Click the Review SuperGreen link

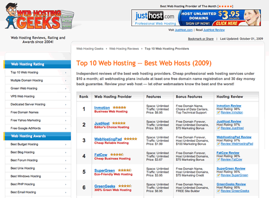point(235,175)
